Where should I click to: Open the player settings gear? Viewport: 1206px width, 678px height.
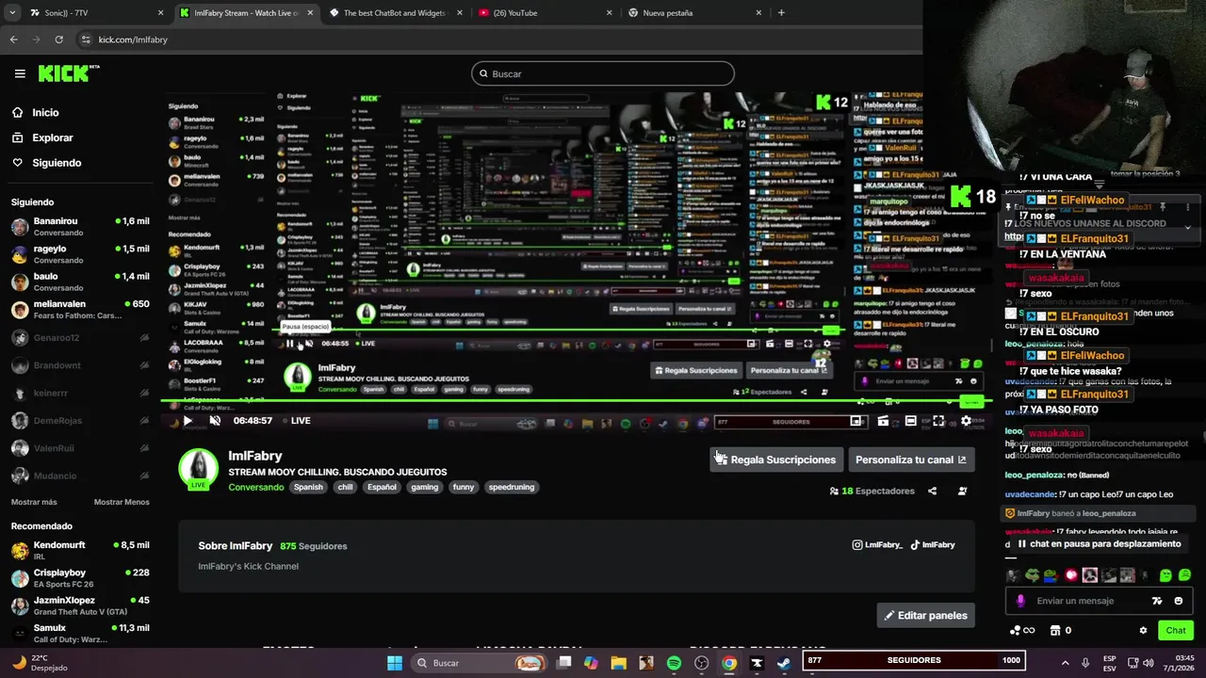[966, 421]
